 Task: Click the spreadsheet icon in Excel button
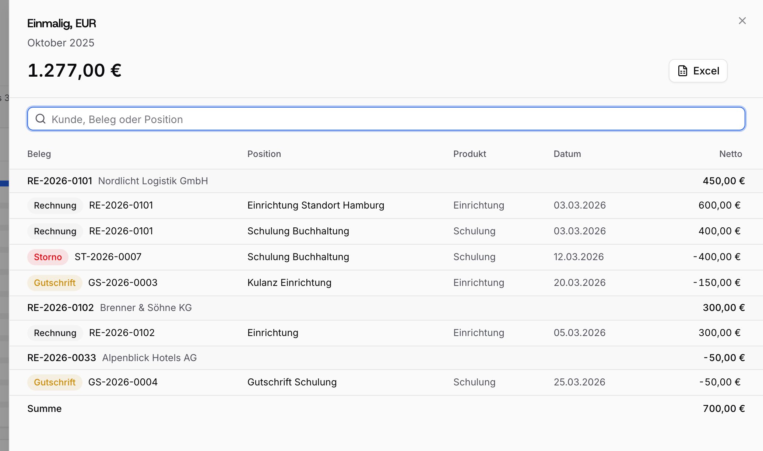pyautogui.click(x=682, y=71)
